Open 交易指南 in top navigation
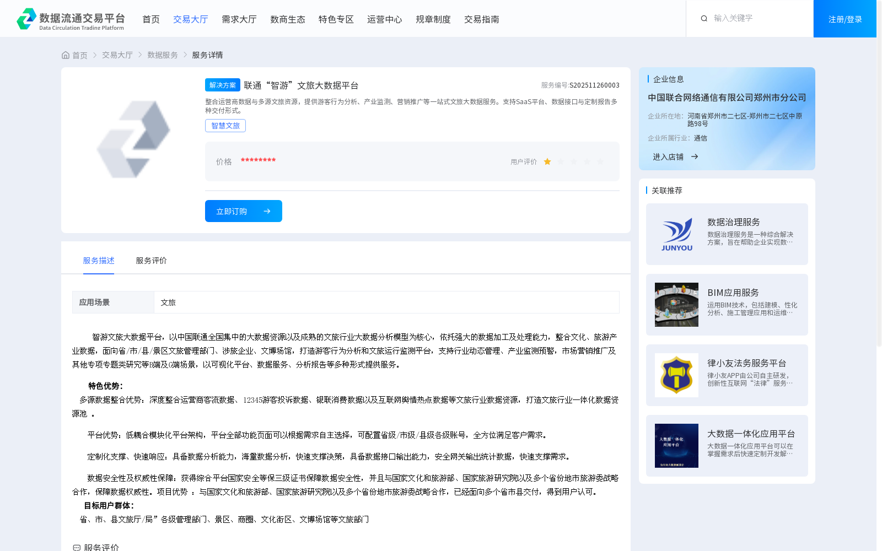 click(482, 19)
